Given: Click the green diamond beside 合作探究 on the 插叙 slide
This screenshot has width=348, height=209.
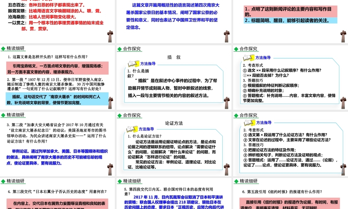Looking at the screenshot, I should 120,49.
